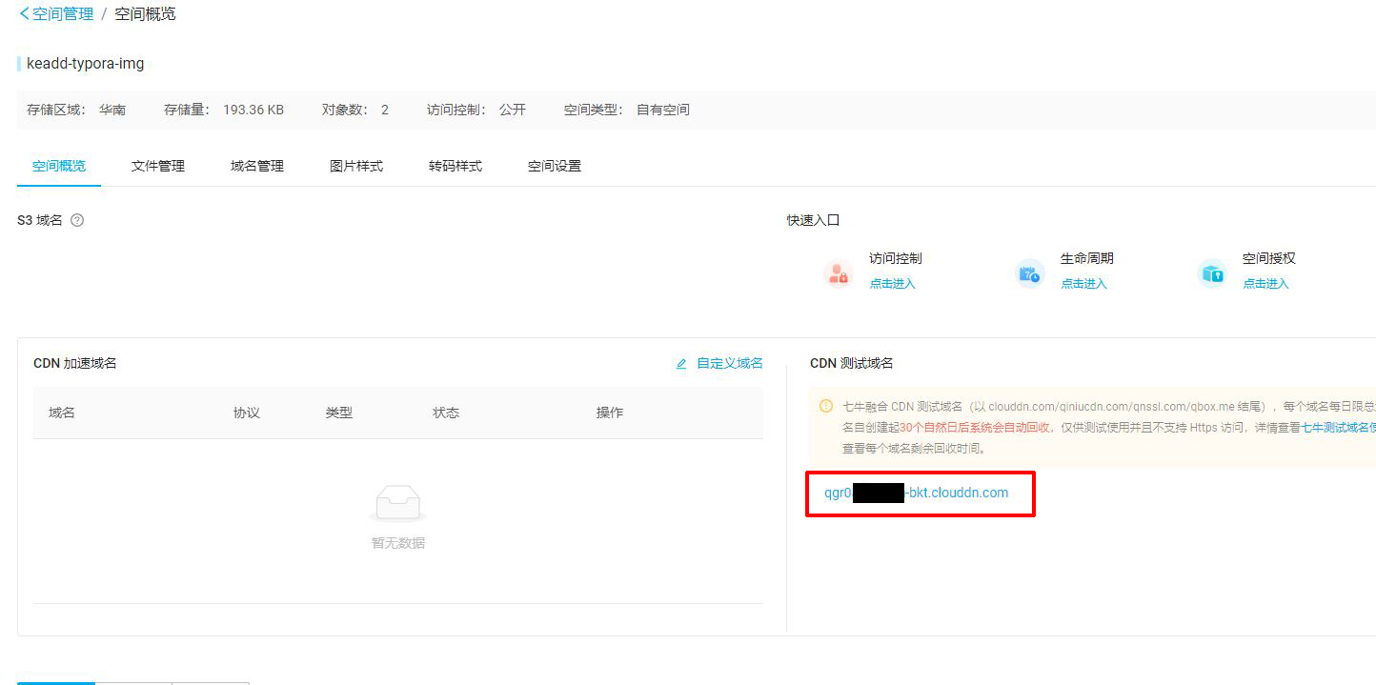Click the empty inbox icon above 暂无数据
1376x685 pixels.
tap(398, 503)
